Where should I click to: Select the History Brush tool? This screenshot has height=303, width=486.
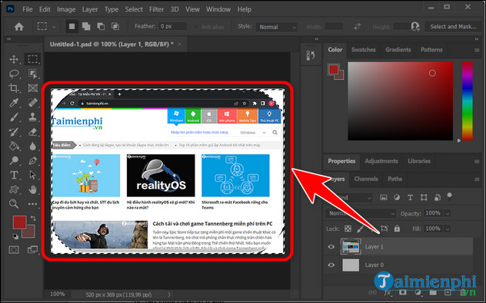[14, 132]
